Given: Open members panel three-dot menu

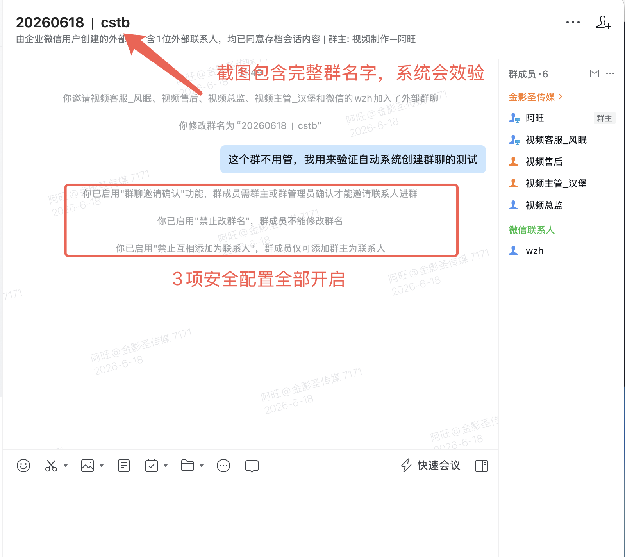Looking at the screenshot, I should click(x=610, y=73).
